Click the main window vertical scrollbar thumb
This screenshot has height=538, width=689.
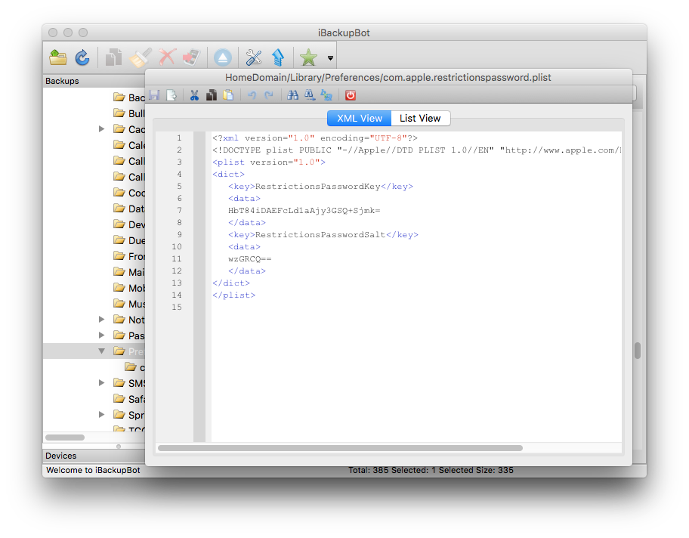click(638, 351)
